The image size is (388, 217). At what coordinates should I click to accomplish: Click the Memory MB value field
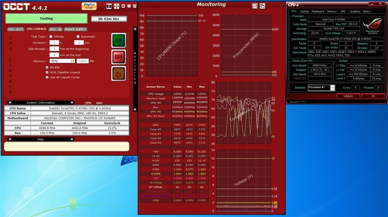click(83, 61)
